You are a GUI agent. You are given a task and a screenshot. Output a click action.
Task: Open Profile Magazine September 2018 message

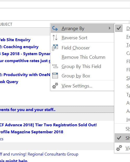coord(31,132)
